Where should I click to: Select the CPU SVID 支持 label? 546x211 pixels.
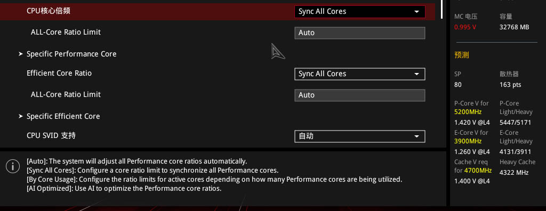[51, 135]
